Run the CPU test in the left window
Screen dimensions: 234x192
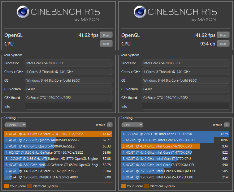(106, 44)
